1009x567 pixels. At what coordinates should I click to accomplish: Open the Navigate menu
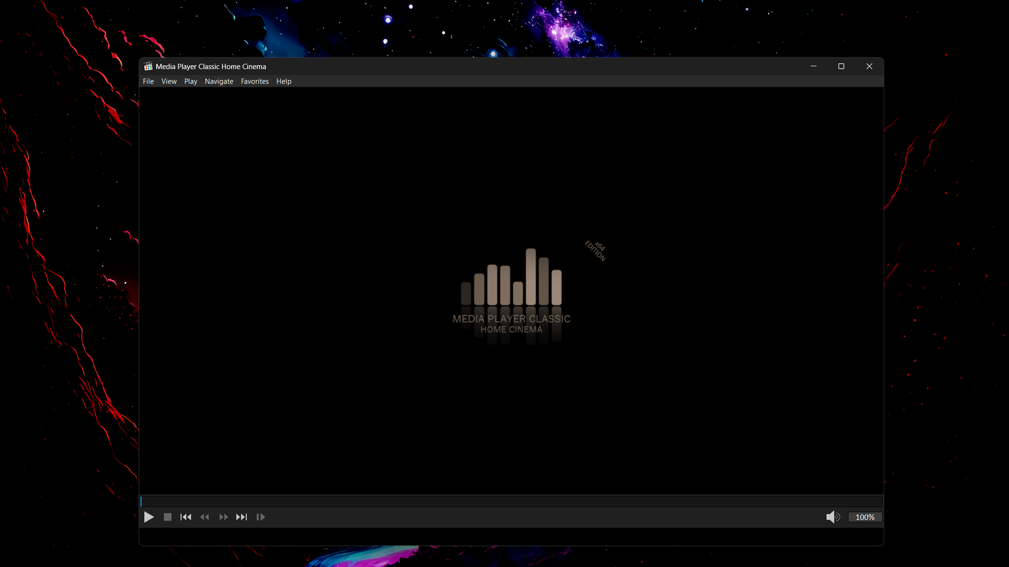(x=219, y=81)
